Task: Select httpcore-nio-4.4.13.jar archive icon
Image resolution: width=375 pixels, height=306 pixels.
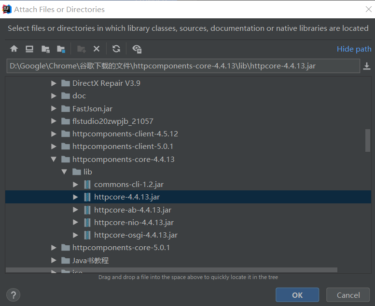Action: click(x=87, y=223)
